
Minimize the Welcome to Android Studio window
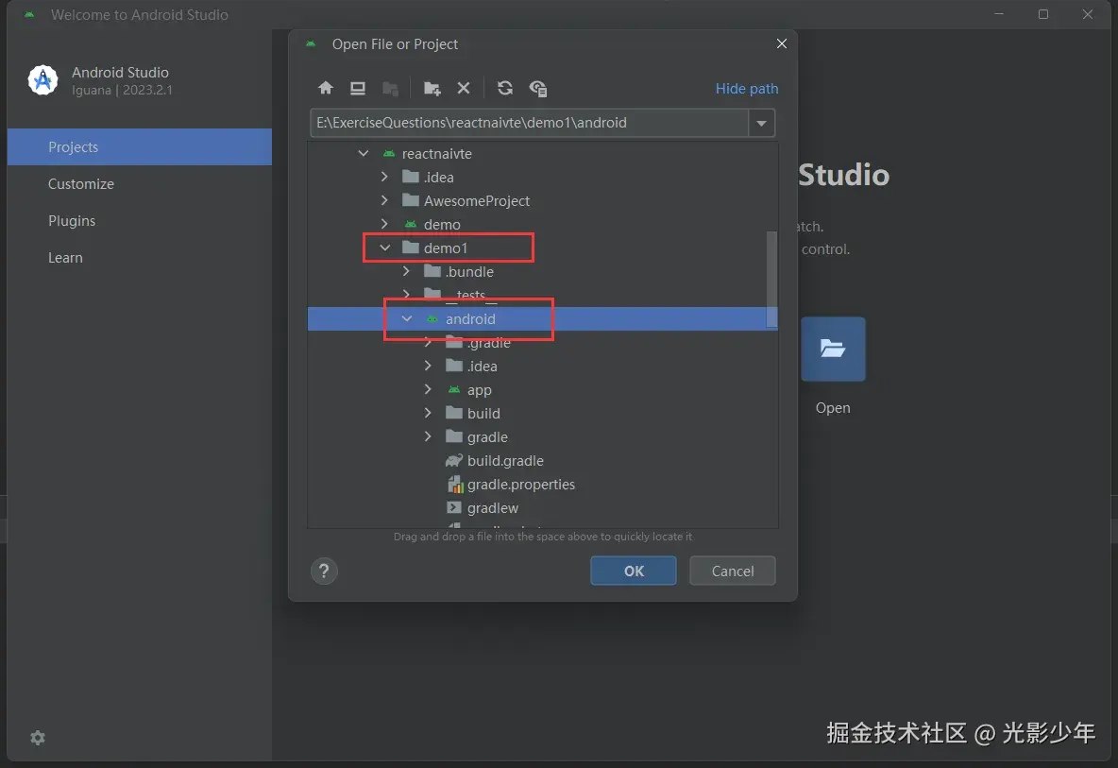click(999, 14)
